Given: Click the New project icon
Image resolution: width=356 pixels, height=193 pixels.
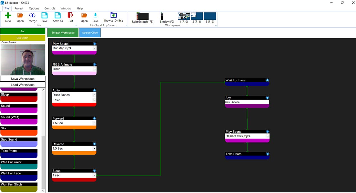Looking at the screenshot, I should coord(8,16).
